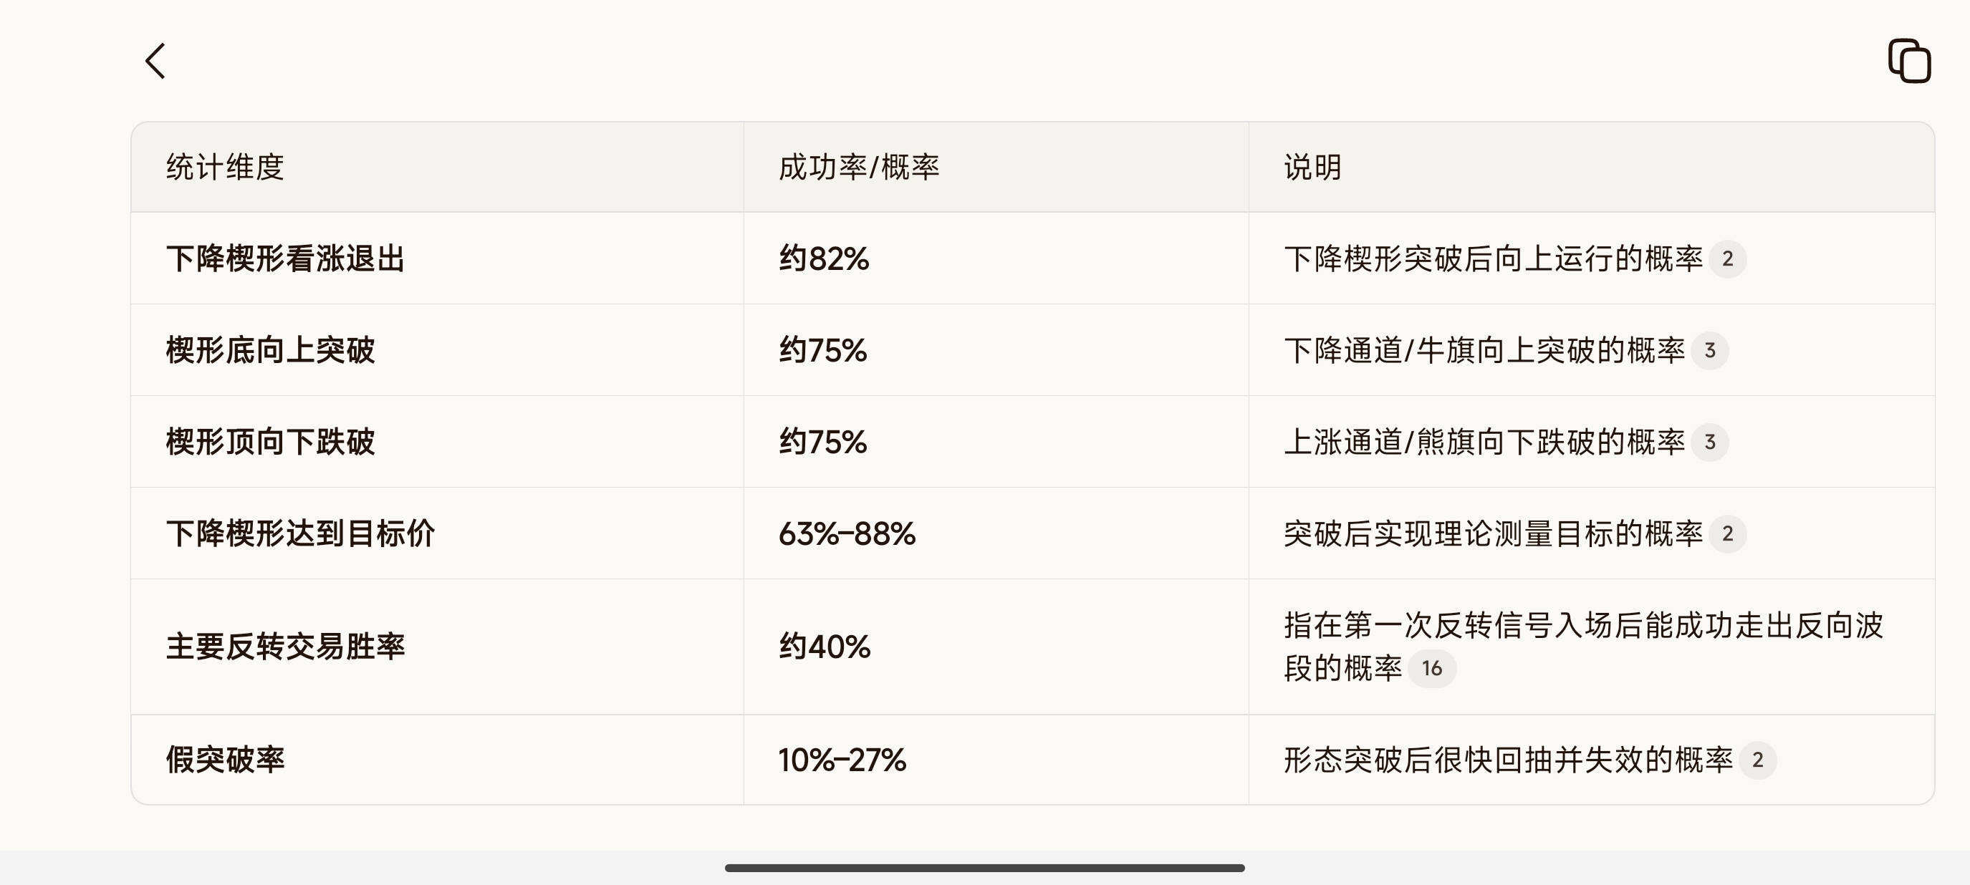
Task: Open citation 3 beside 上涨通道/熊旗向下跌破的概率
Action: pyautogui.click(x=1709, y=442)
